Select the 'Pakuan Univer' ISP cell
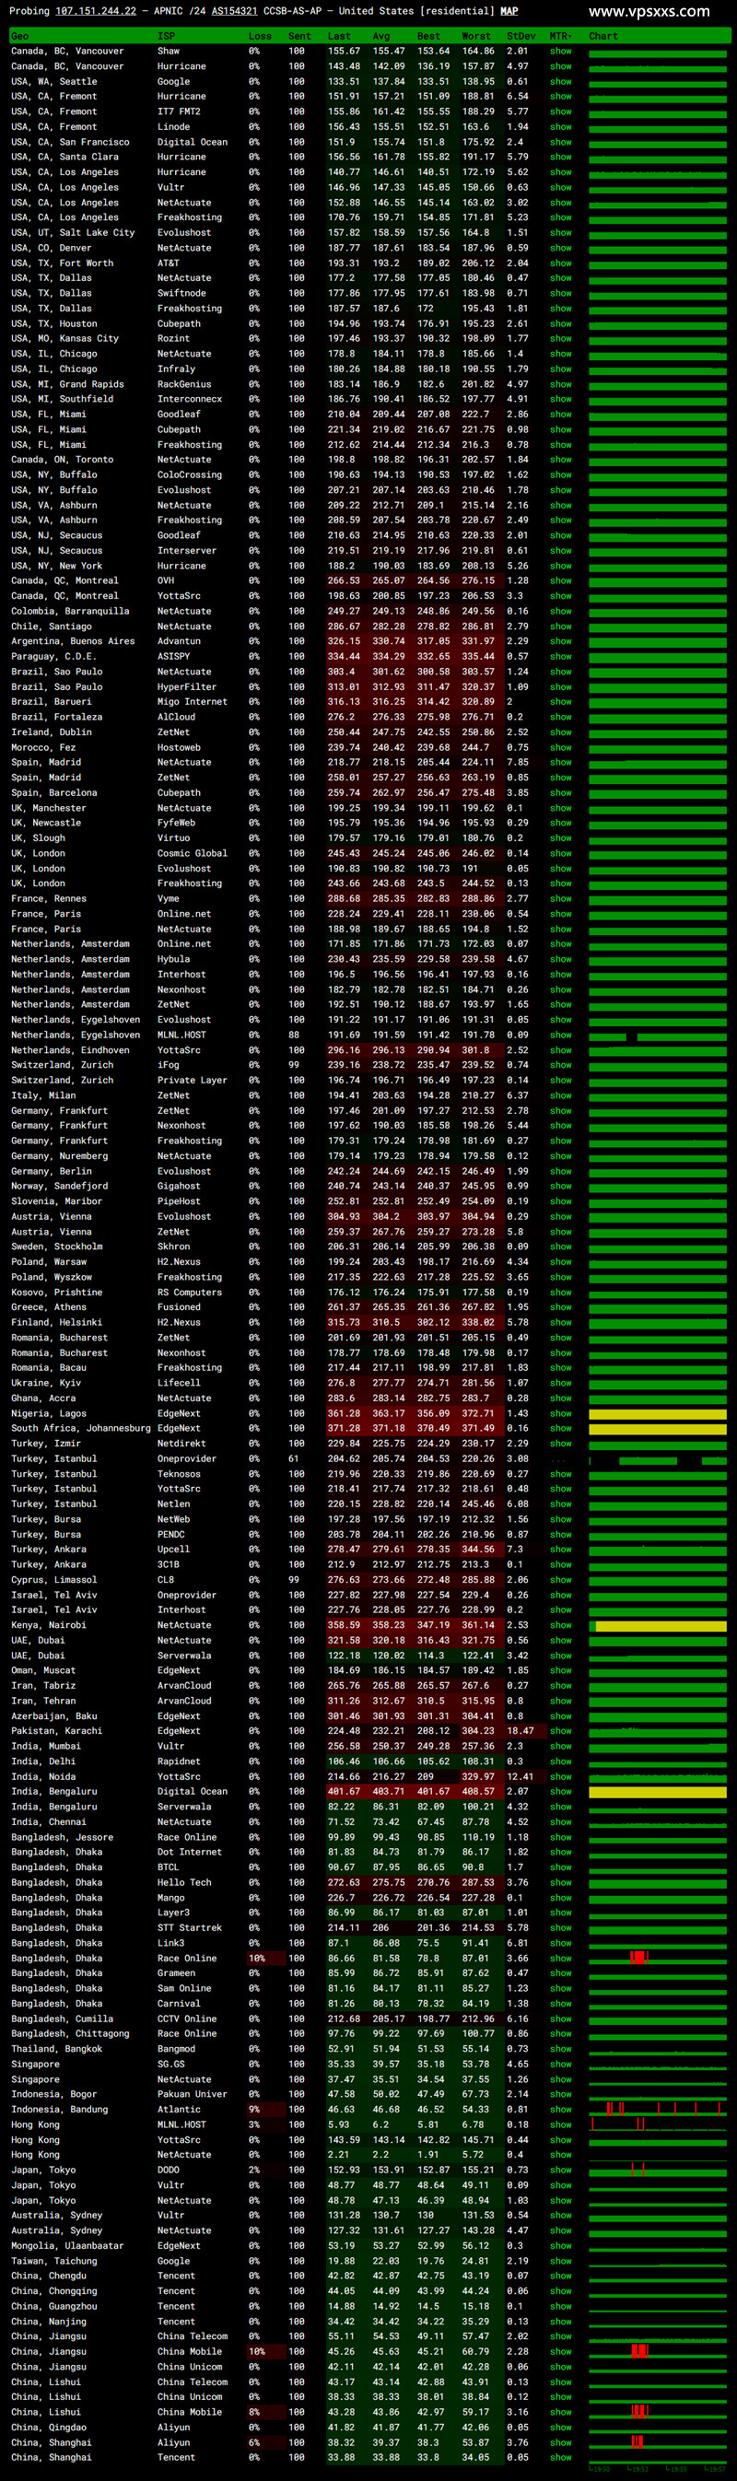737x2481 pixels. [x=192, y=2094]
